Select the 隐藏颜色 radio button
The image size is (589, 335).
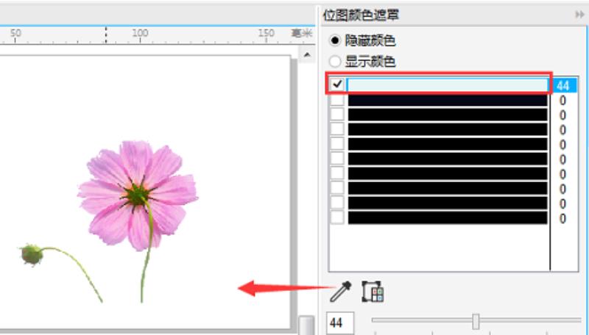pyautogui.click(x=335, y=40)
